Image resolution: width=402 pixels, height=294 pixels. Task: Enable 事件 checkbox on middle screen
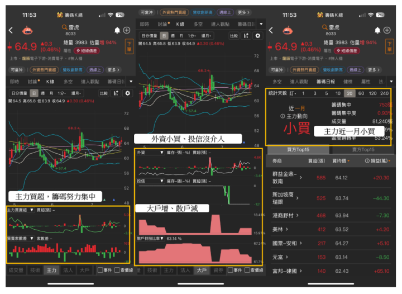coord(230,270)
